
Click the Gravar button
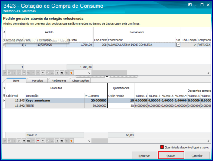pos(171,155)
